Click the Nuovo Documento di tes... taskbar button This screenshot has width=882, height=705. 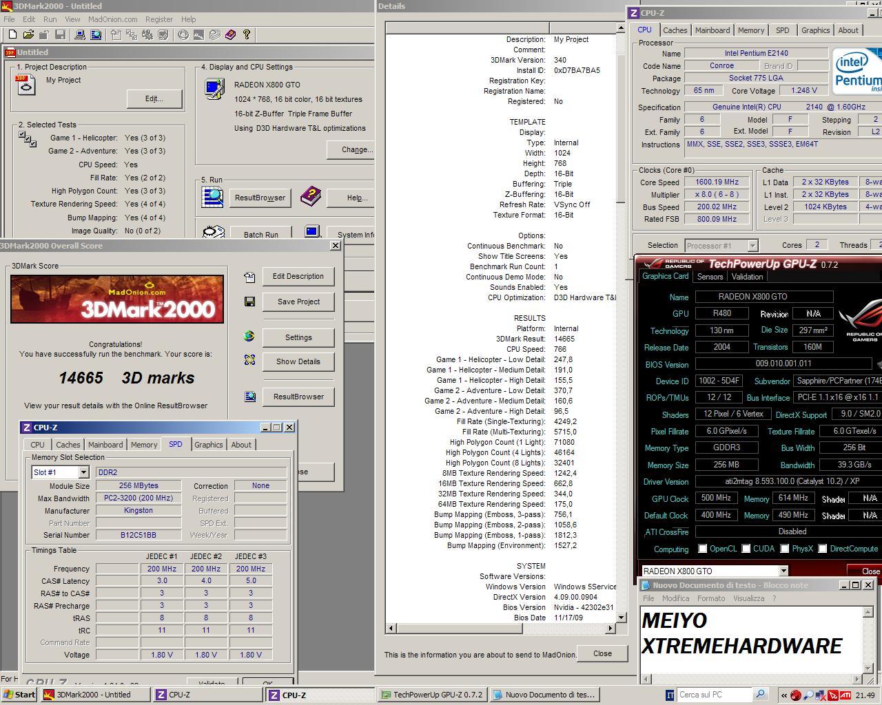[x=544, y=695]
